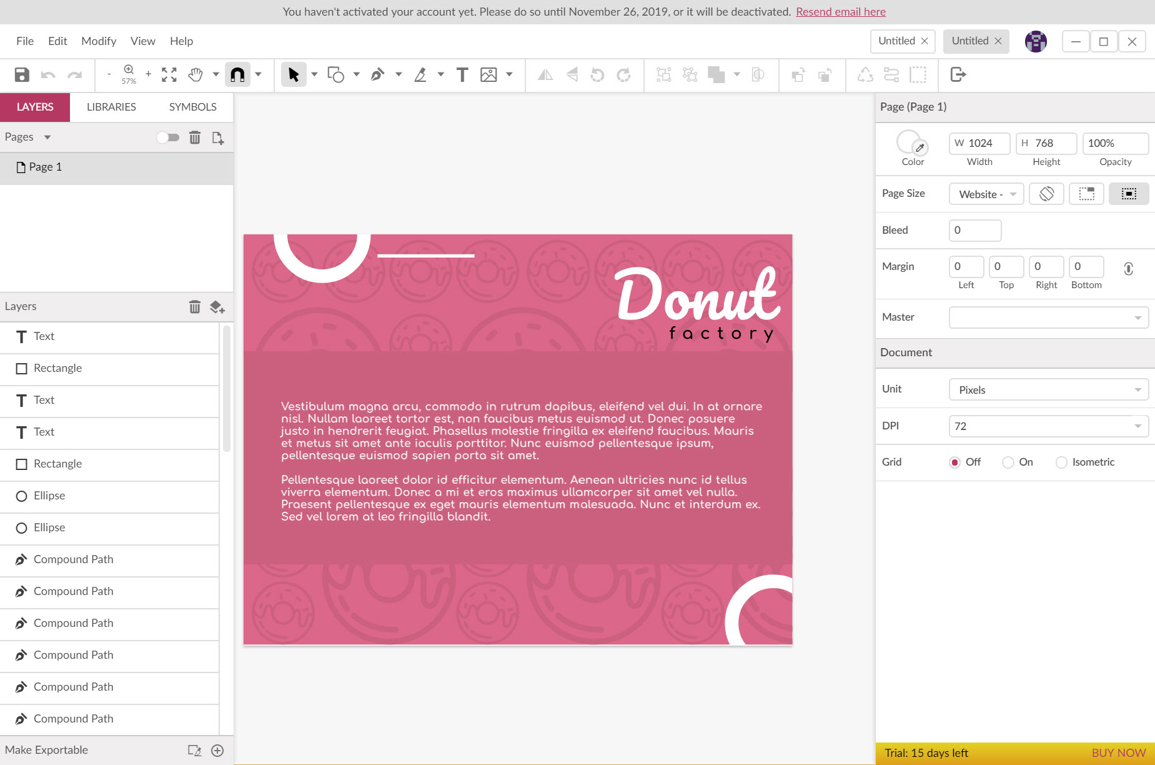
Task: Select Isometric grid radio button
Action: tap(1061, 462)
